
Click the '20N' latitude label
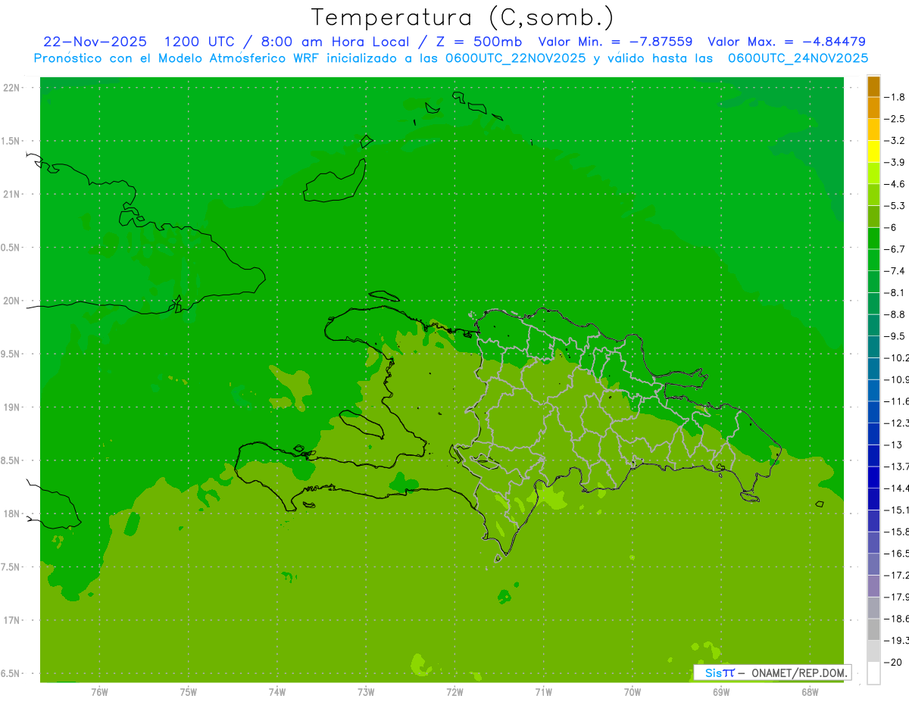point(12,301)
